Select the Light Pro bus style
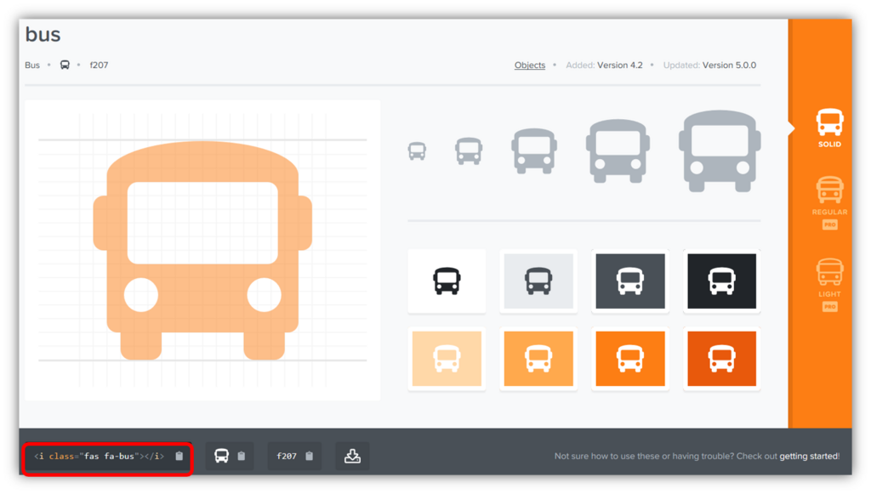The image size is (871, 494). 829,285
